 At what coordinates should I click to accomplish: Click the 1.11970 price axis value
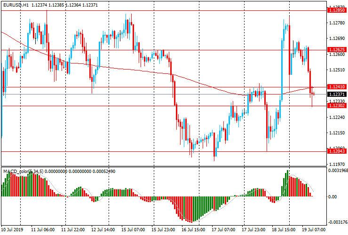click(337, 164)
